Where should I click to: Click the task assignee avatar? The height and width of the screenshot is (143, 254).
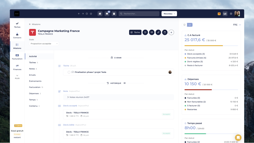170,72
